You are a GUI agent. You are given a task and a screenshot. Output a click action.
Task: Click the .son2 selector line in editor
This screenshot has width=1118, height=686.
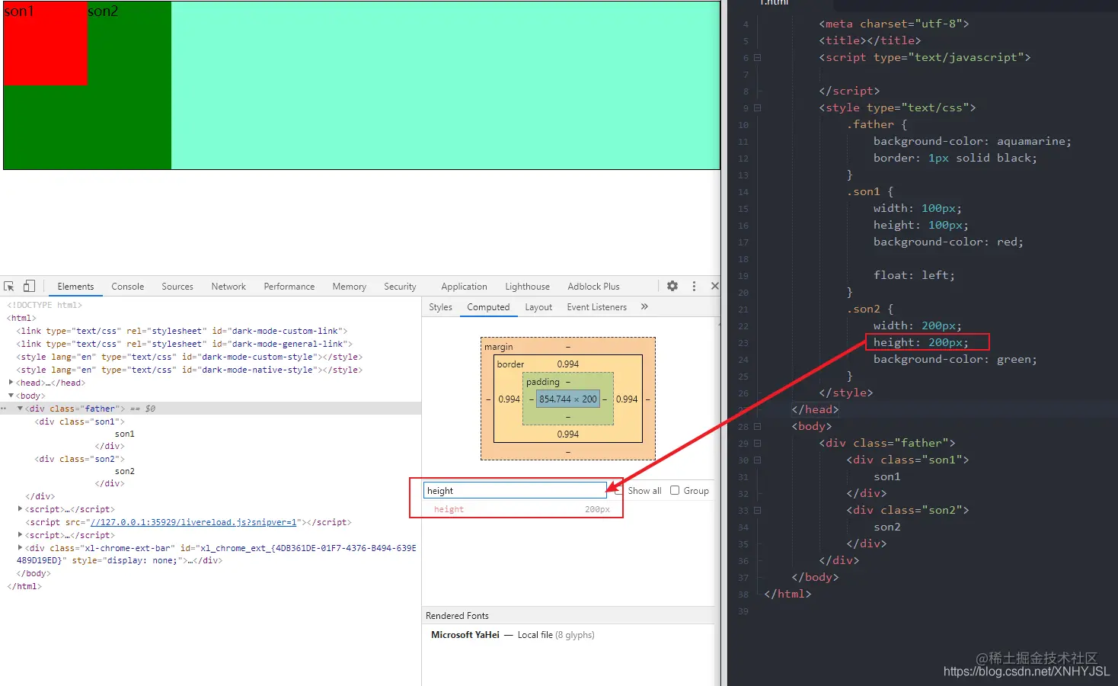870,309
